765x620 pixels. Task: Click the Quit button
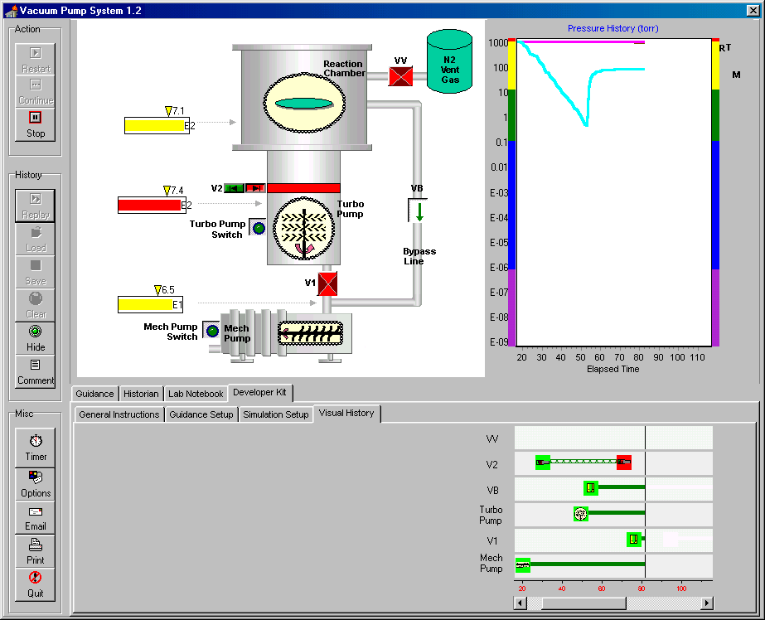(35, 585)
